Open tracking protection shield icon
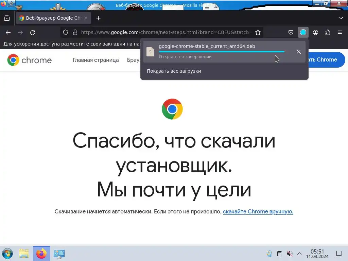The width and height of the screenshot is (348, 261). [x=66, y=32]
